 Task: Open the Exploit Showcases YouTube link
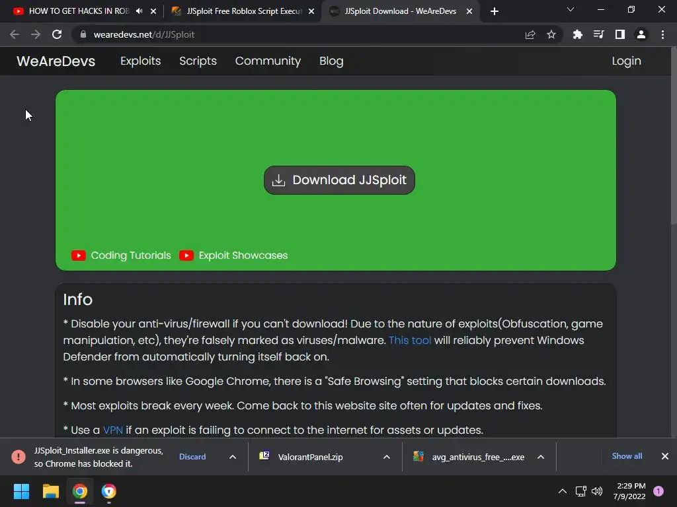(233, 255)
